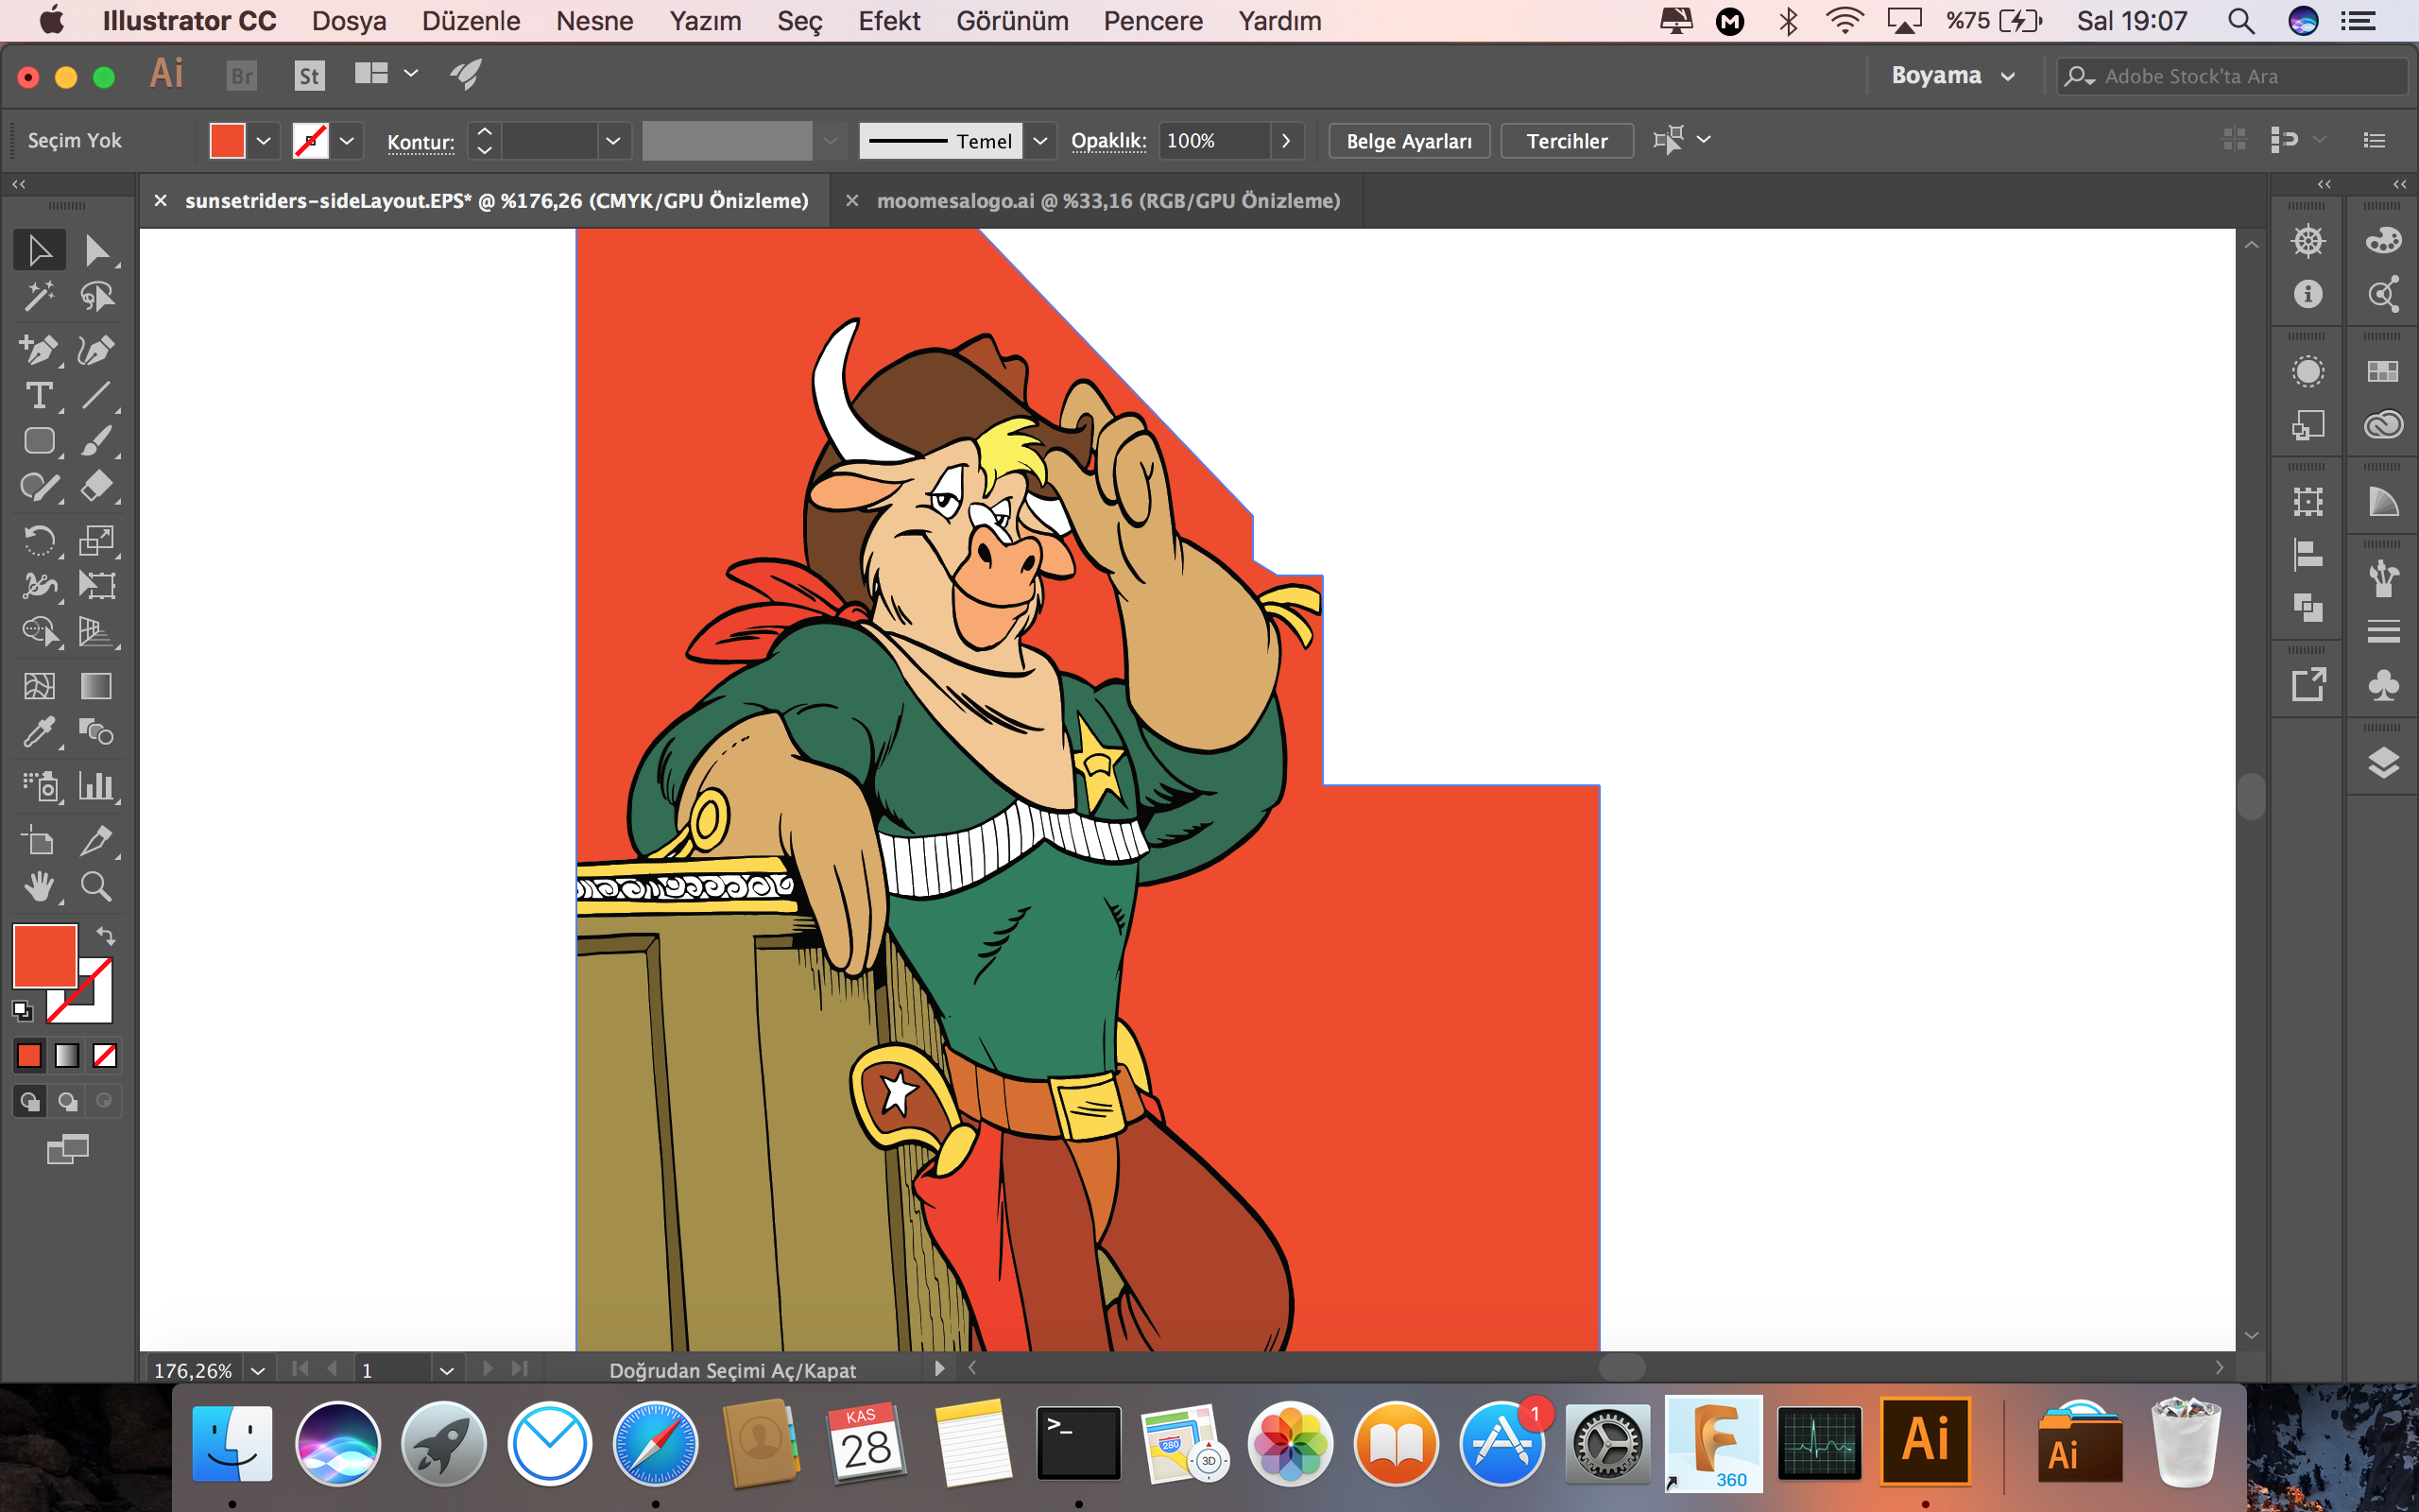2419x1512 pixels.
Task: Open the Layers panel icon
Action: 2383,763
